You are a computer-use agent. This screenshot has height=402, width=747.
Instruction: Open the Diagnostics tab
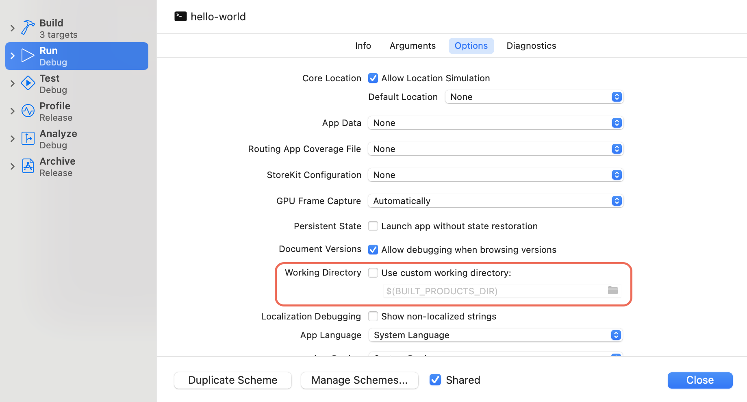point(531,46)
